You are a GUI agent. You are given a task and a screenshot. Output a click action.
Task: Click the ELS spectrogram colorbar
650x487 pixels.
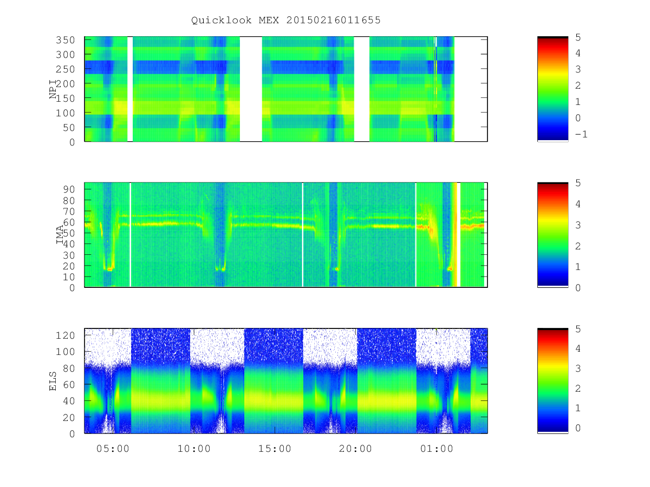(552, 380)
